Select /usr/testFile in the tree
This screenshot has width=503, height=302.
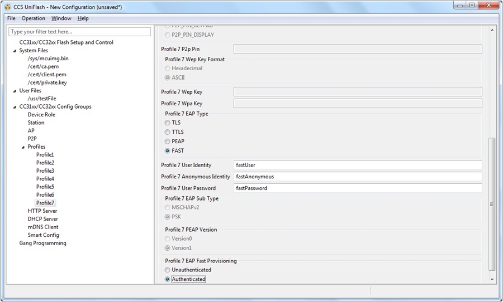pos(42,99)
